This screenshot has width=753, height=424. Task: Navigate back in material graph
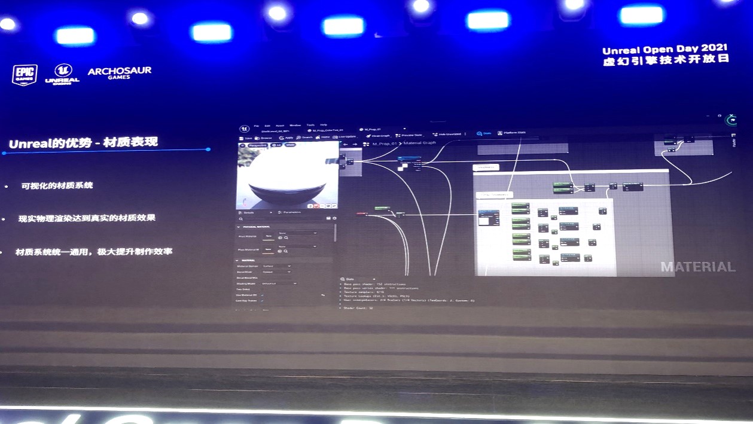345,144
